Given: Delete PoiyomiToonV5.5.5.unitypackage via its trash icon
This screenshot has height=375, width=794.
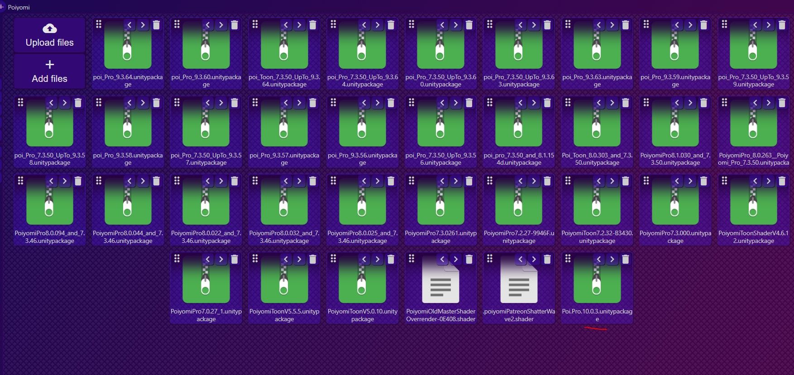Looking at the screenshot, I should pyautogui.click(x=312, y=259).
